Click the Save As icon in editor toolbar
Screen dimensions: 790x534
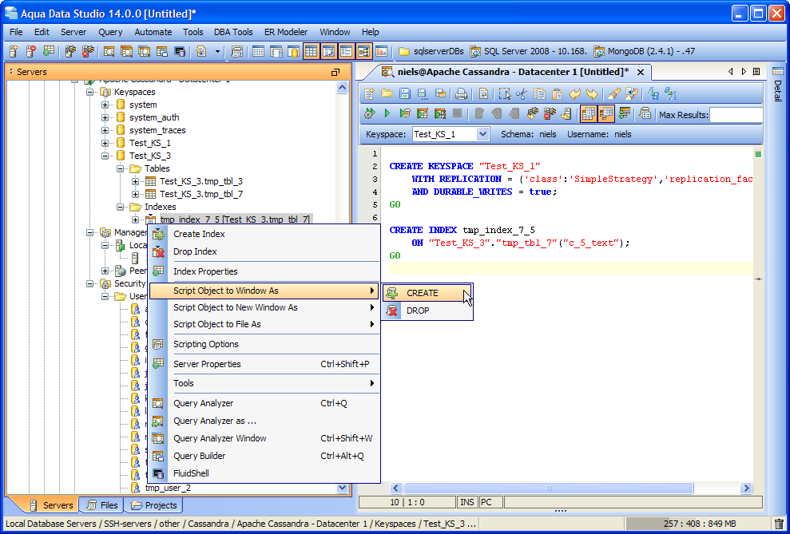tap(423, 93)
